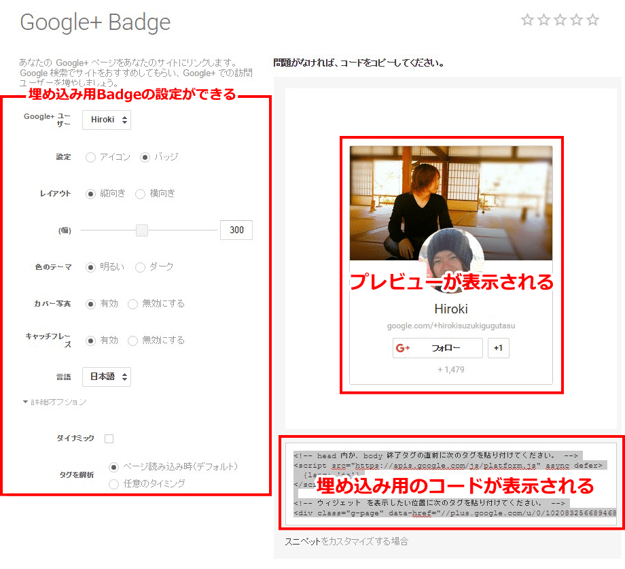Select the バッジ (badge) setting radio
The image size is (625, 569).
(145, 158)
